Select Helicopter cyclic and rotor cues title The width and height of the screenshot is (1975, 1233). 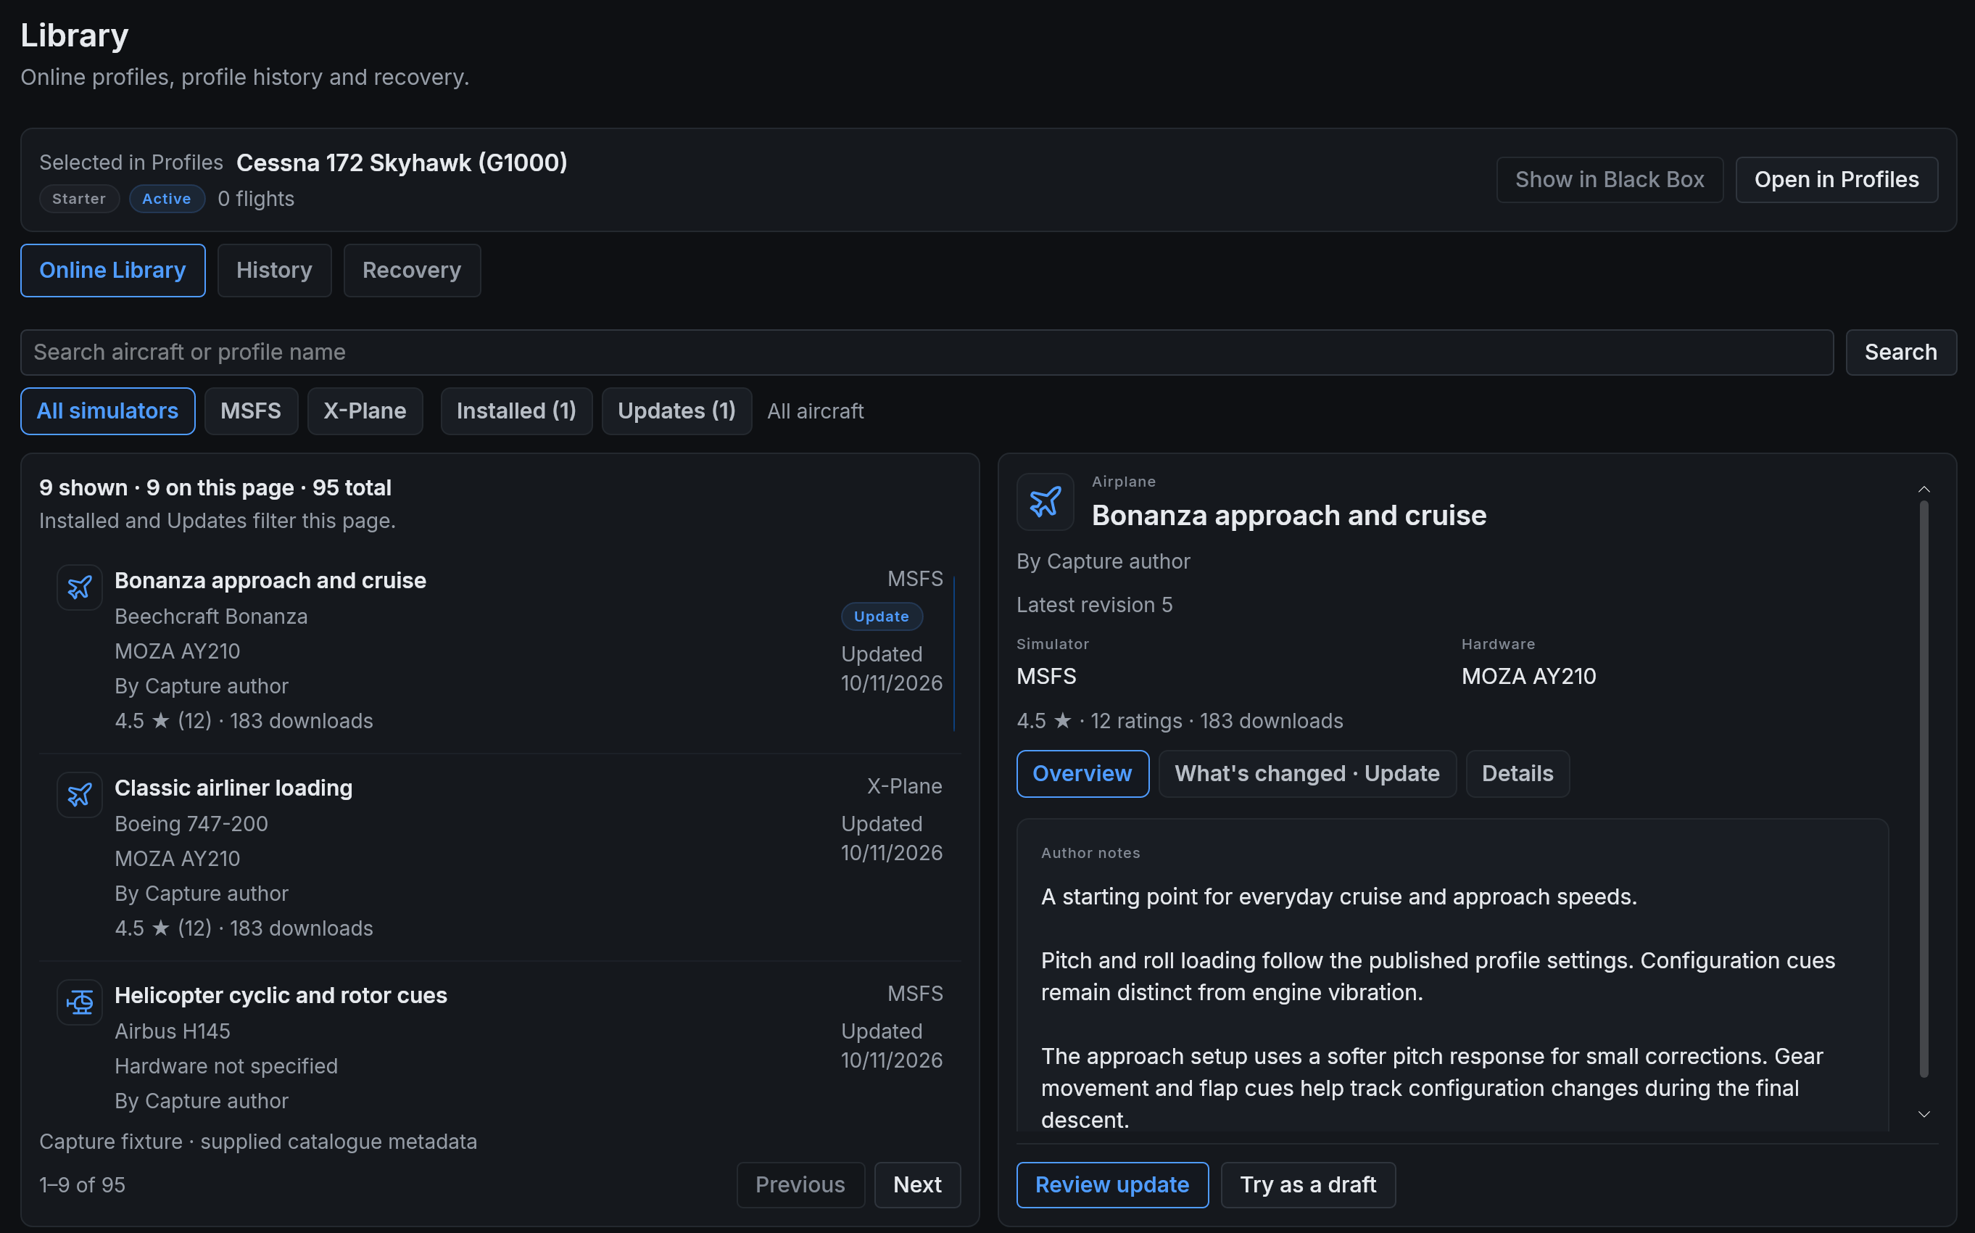coord(281,995)
